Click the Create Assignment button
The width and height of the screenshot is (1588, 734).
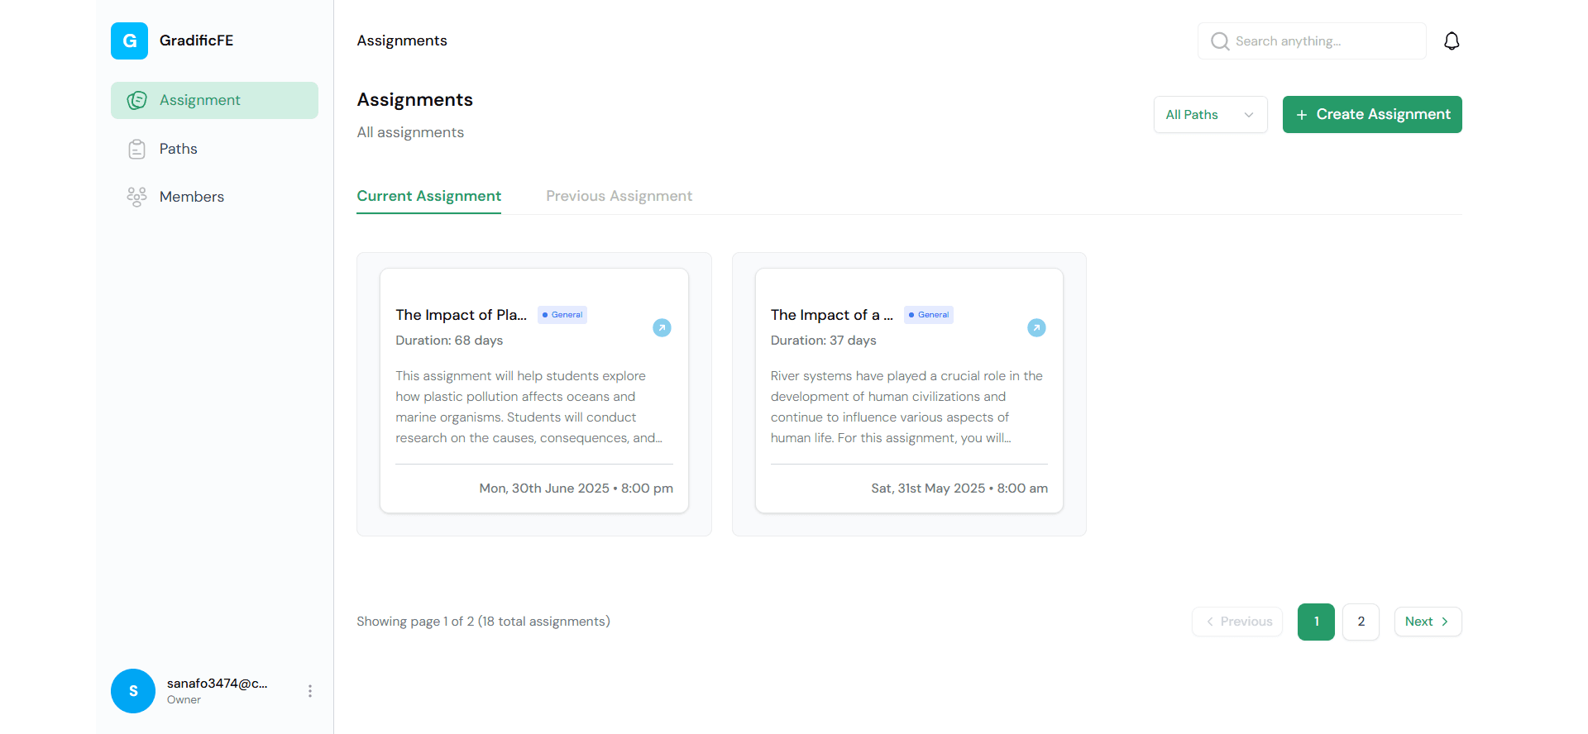click(x=1371, y=115)
